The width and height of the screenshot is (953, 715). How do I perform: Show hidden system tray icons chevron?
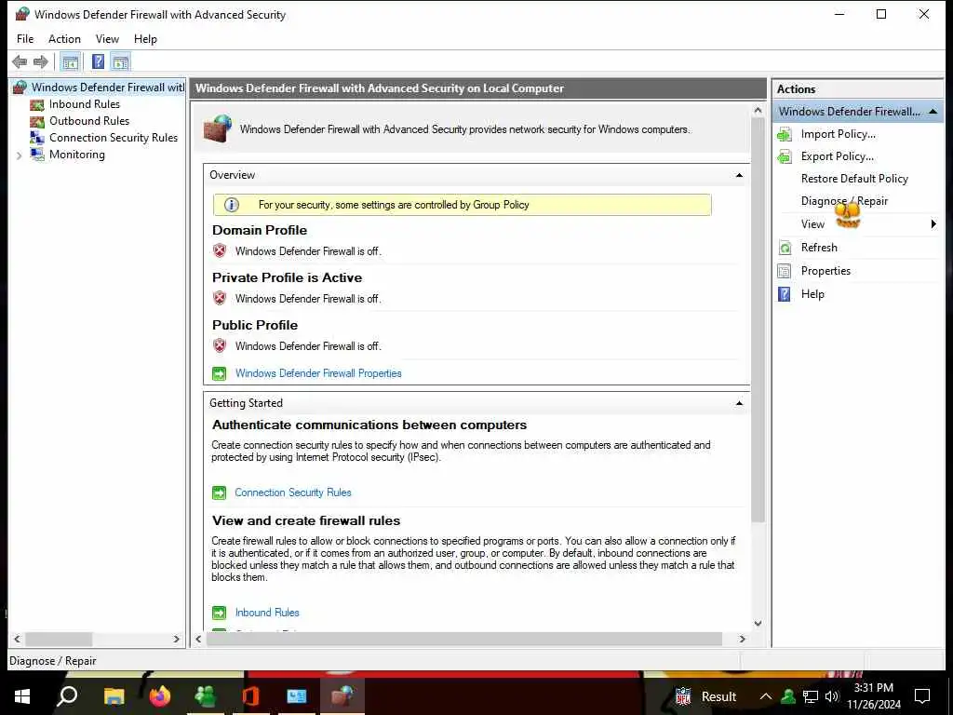tap(766, 696)
